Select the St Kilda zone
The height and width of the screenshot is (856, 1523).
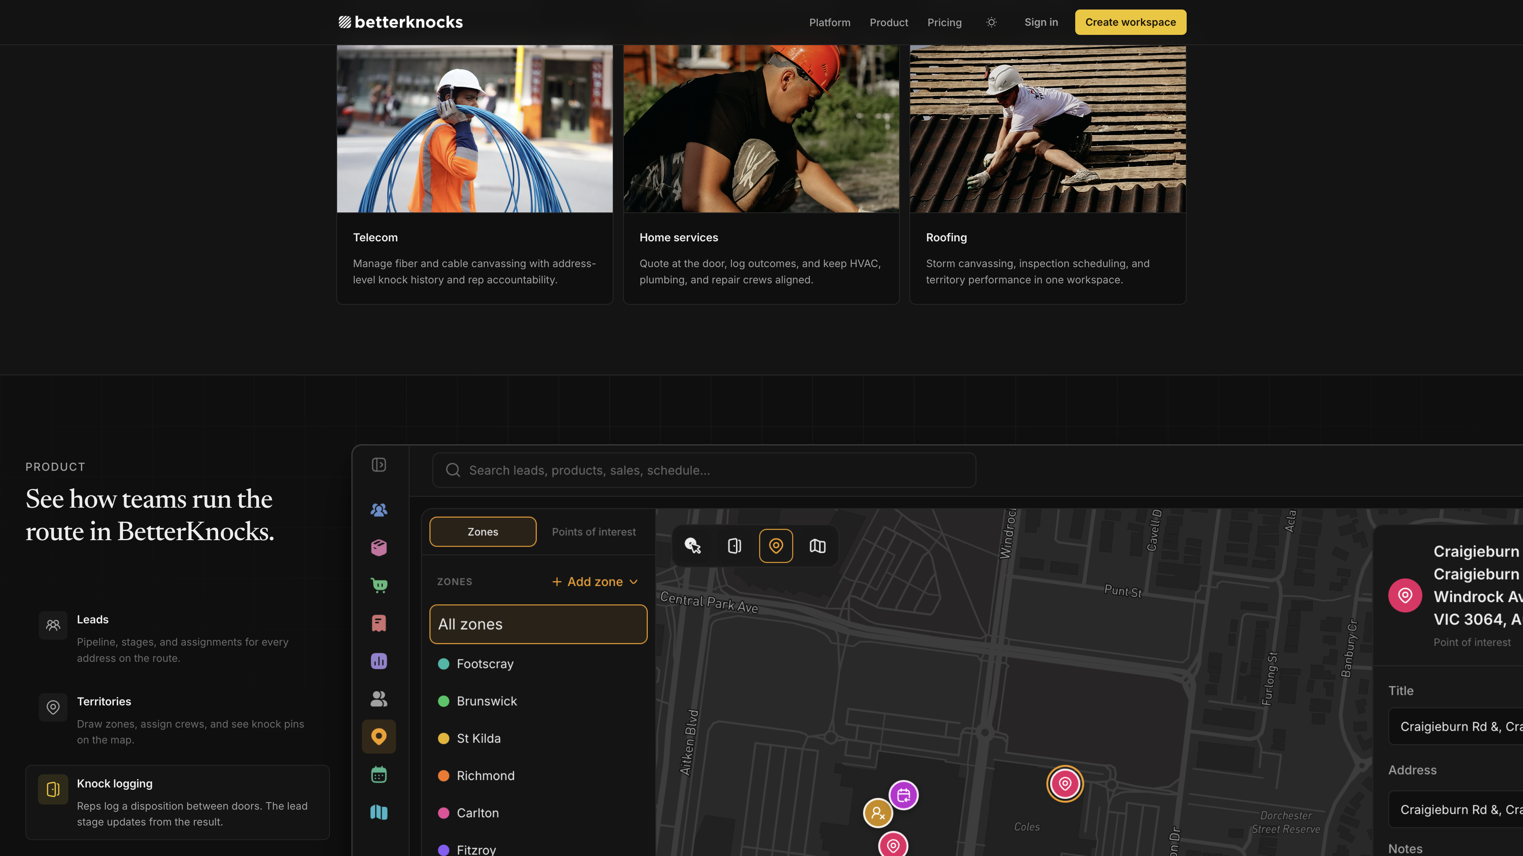point(538,738)
